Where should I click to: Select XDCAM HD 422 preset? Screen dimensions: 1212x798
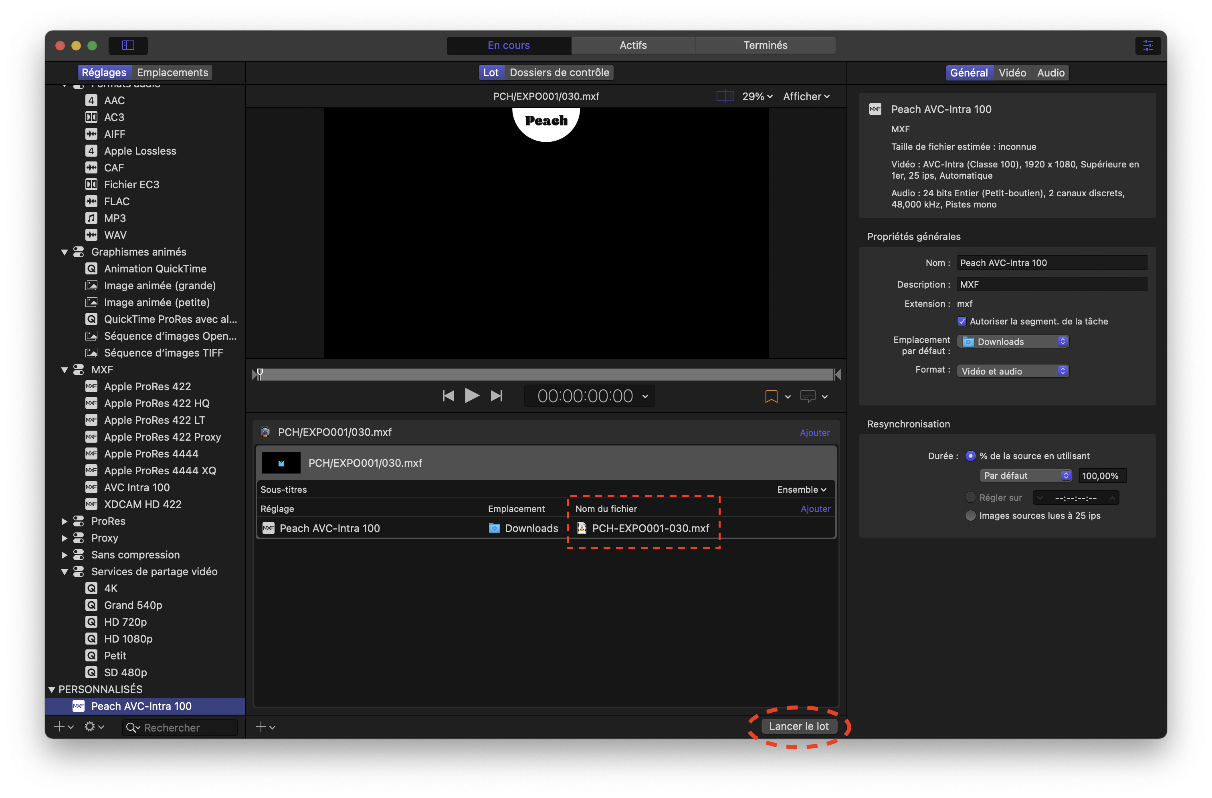click(x=143, y=504)
